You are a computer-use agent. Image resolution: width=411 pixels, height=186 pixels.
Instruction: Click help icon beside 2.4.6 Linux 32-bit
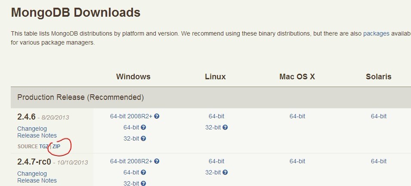tap(225, 127)
